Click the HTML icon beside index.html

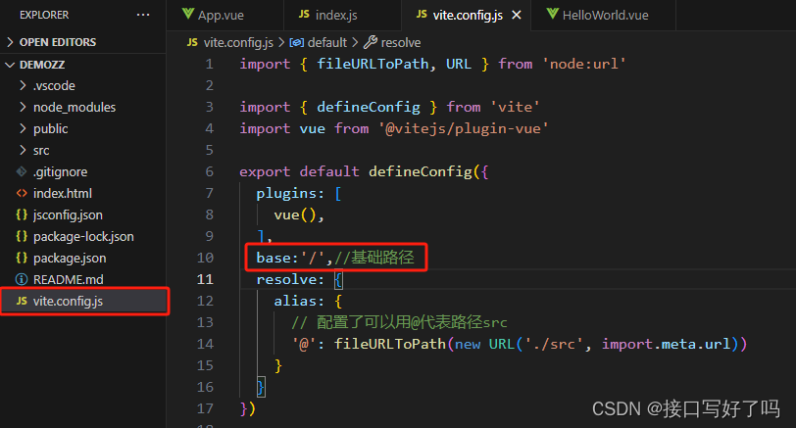22,193
